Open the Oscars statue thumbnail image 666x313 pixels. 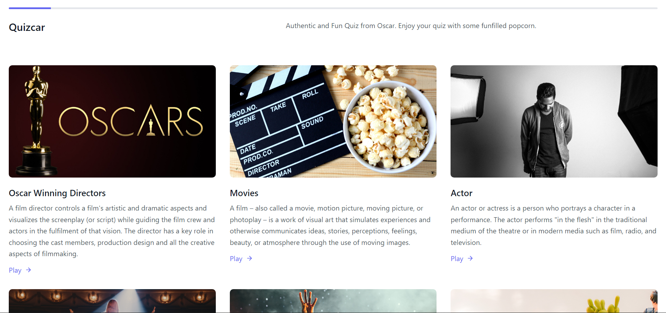(112, 121)
